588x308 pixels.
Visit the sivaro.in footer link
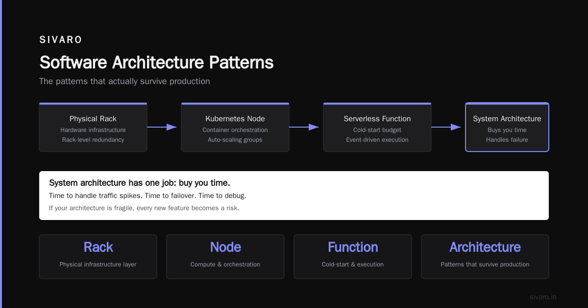543,297
